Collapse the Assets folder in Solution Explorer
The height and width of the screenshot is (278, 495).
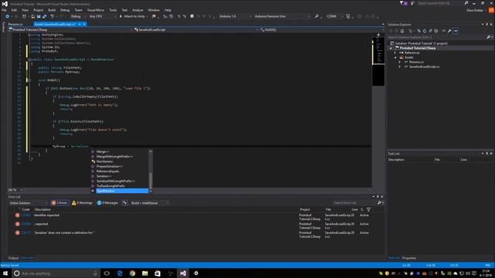[x=395, y=57]
